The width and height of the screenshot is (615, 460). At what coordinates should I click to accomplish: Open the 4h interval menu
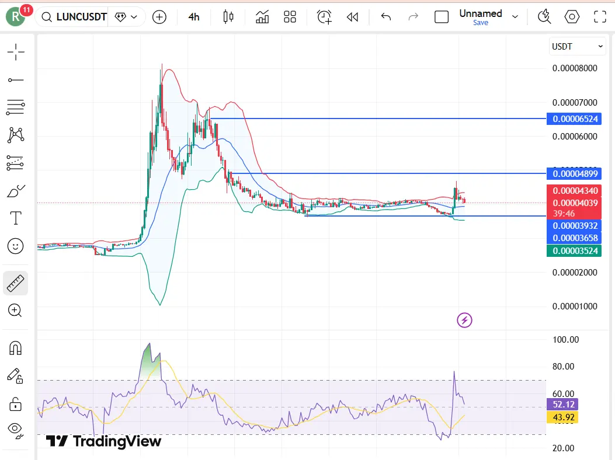(x=194, y=16)
